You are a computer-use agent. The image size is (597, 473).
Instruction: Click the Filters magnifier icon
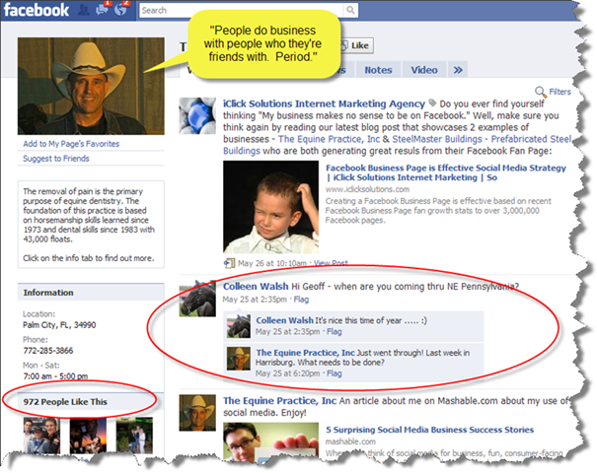[x=541, y=92]
